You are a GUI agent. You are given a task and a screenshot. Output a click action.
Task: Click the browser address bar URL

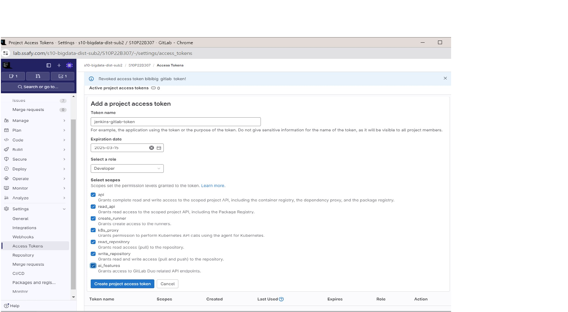click(103, 53)
